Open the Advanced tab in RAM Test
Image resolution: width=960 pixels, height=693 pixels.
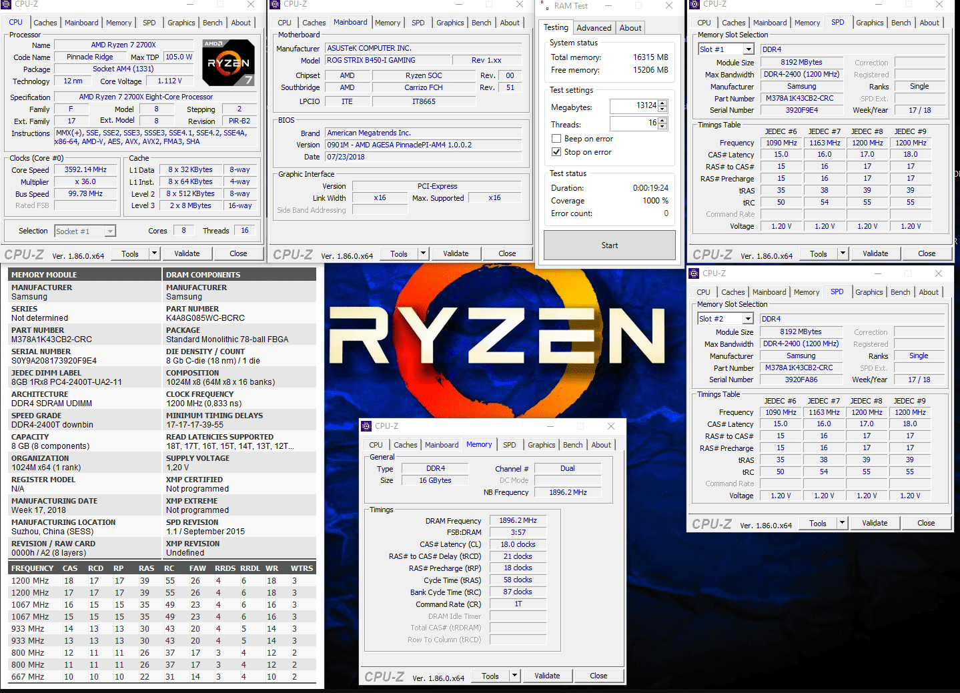coord(594,28)
